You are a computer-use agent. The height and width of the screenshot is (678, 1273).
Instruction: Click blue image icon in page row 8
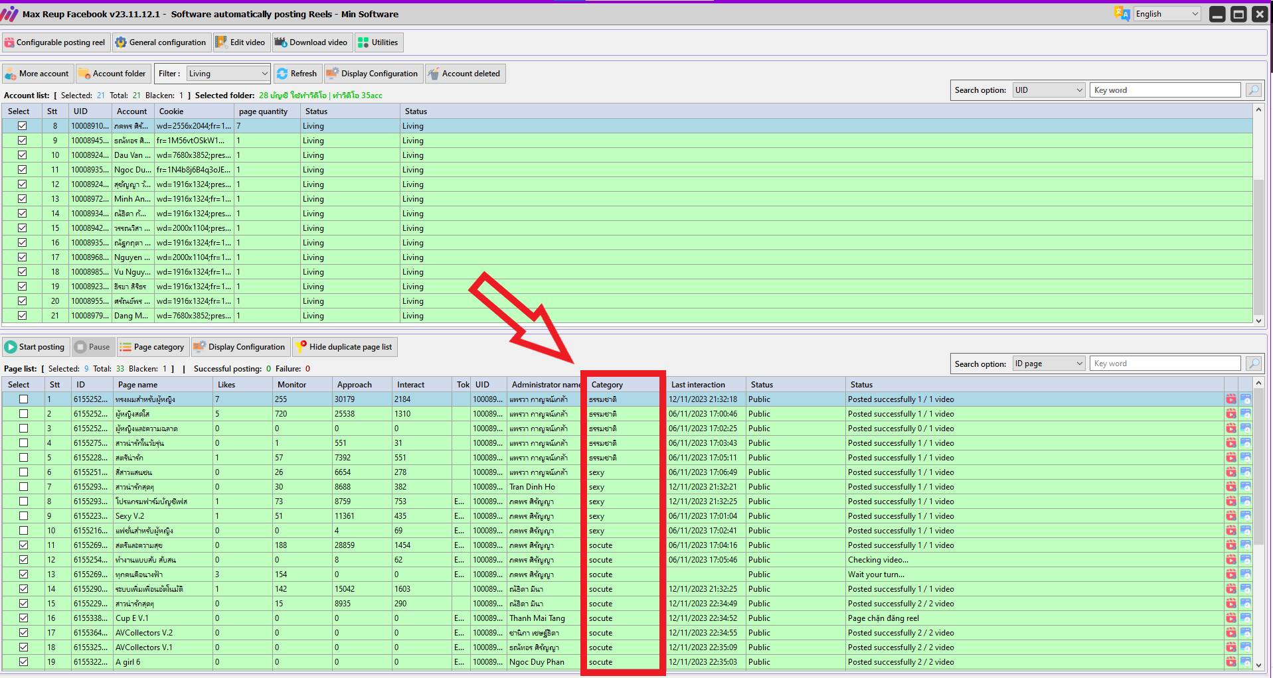(1246, 502)
